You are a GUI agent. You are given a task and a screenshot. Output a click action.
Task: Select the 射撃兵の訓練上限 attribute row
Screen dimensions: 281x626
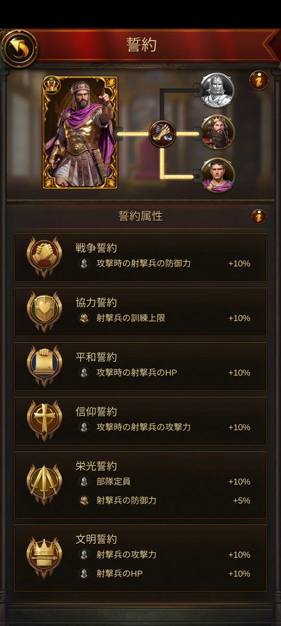(164, 318)
